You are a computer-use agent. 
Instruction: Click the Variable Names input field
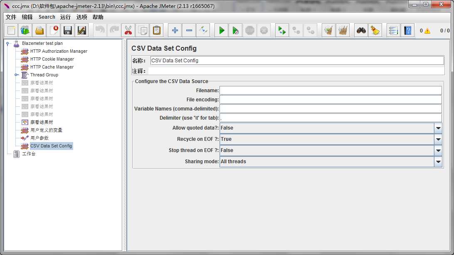point(331,109)
